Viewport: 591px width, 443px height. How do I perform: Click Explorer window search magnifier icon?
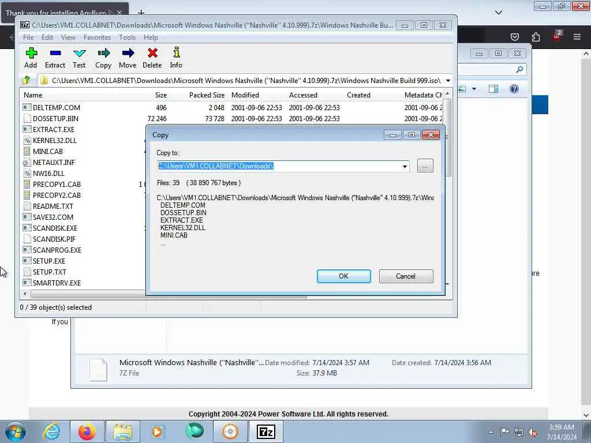519,69
